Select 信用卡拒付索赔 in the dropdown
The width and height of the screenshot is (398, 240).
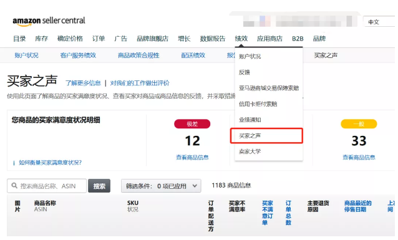(269, 104)
